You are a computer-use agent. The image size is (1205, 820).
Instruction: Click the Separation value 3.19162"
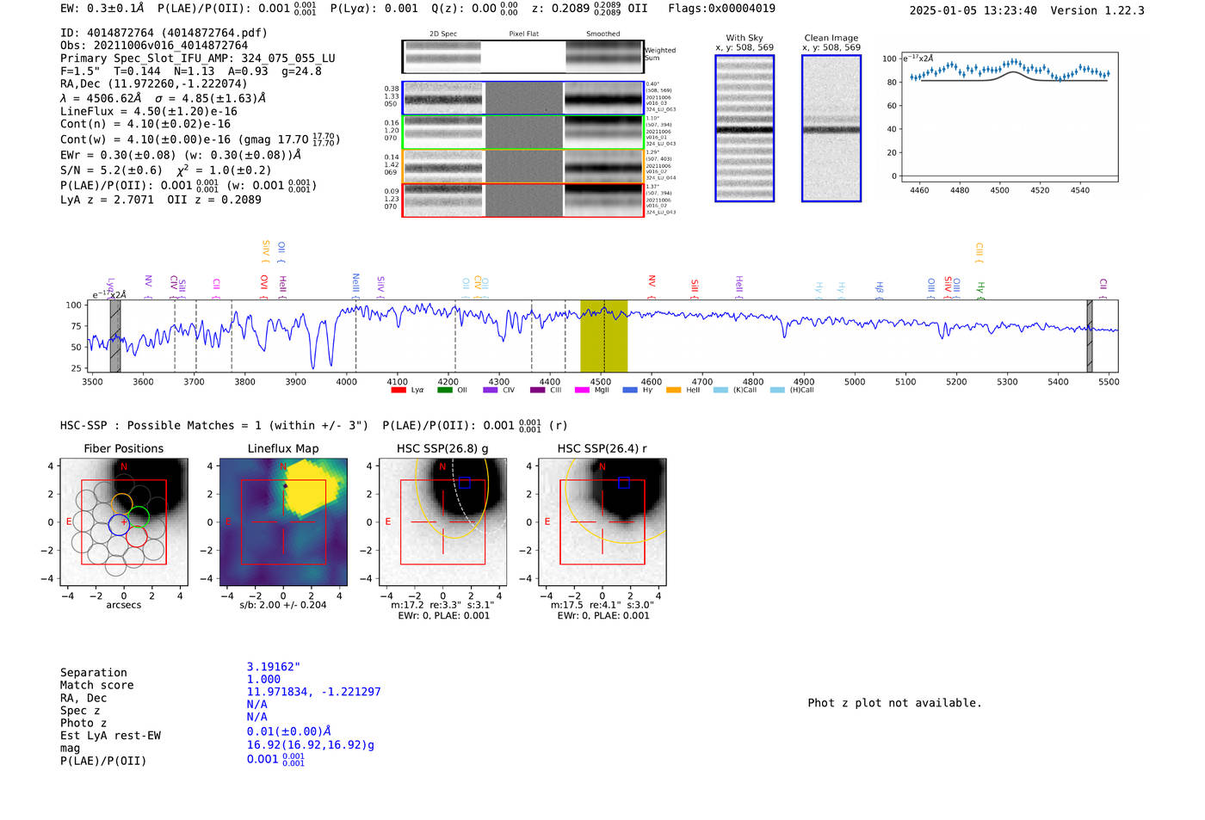(x=274, y=667)
